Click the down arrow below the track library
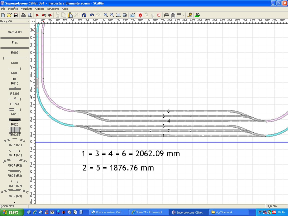Screen dimensions: 288x216 tap(15, 202)
